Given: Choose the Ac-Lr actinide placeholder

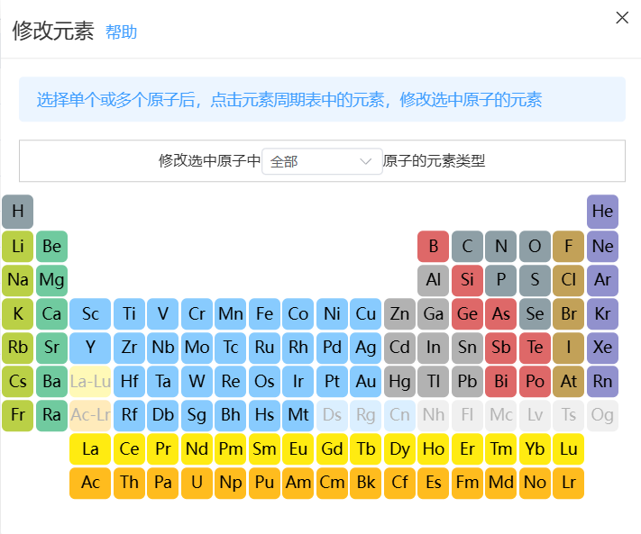Looking at the screenshot, I should point(90,416).
